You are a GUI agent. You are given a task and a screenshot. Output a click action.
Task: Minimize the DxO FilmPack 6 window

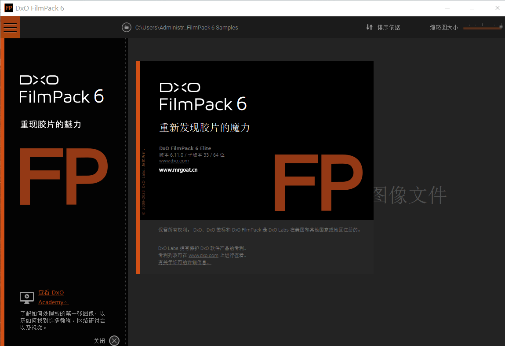pyautogui.click(x=447, y=8)
